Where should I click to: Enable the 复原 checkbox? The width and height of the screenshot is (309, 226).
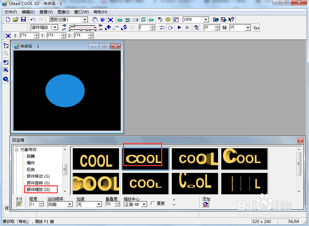153,203
